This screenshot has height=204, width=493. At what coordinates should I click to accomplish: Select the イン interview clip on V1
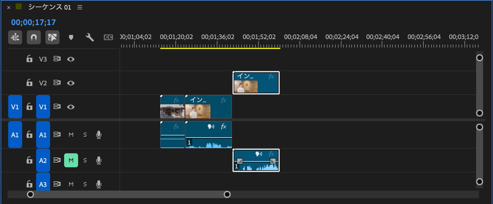209,107
